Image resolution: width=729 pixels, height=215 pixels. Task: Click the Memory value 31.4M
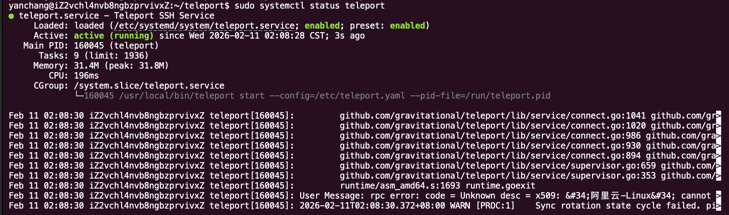86,66
